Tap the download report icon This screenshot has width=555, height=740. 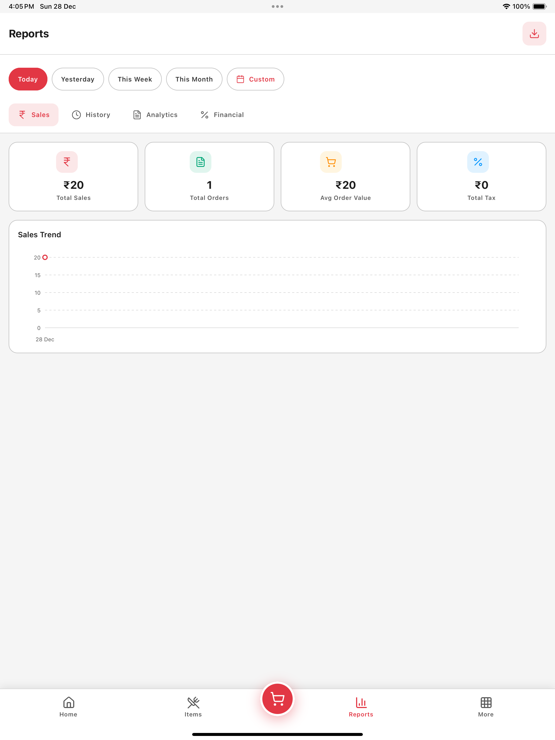pyautogui.click(x=534, y=34)
